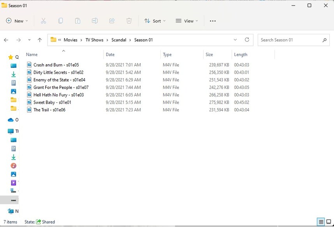Click the Copy icon in toolbar
The height and width of the screenshot is (227, 334).
[x=60, y=21]
